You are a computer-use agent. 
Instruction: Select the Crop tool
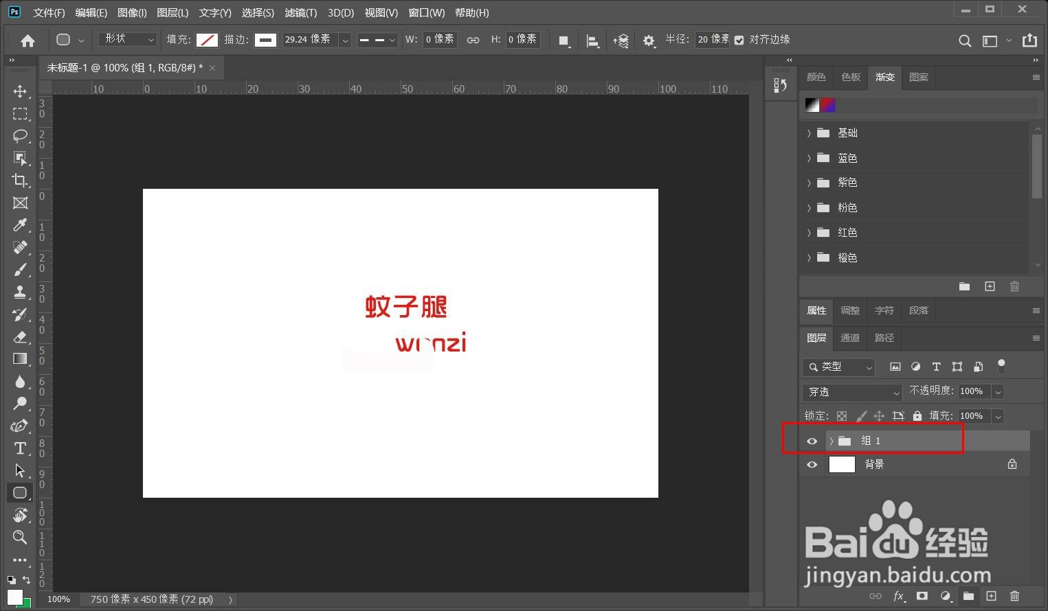pyautogui.click(x=20, y=181)
